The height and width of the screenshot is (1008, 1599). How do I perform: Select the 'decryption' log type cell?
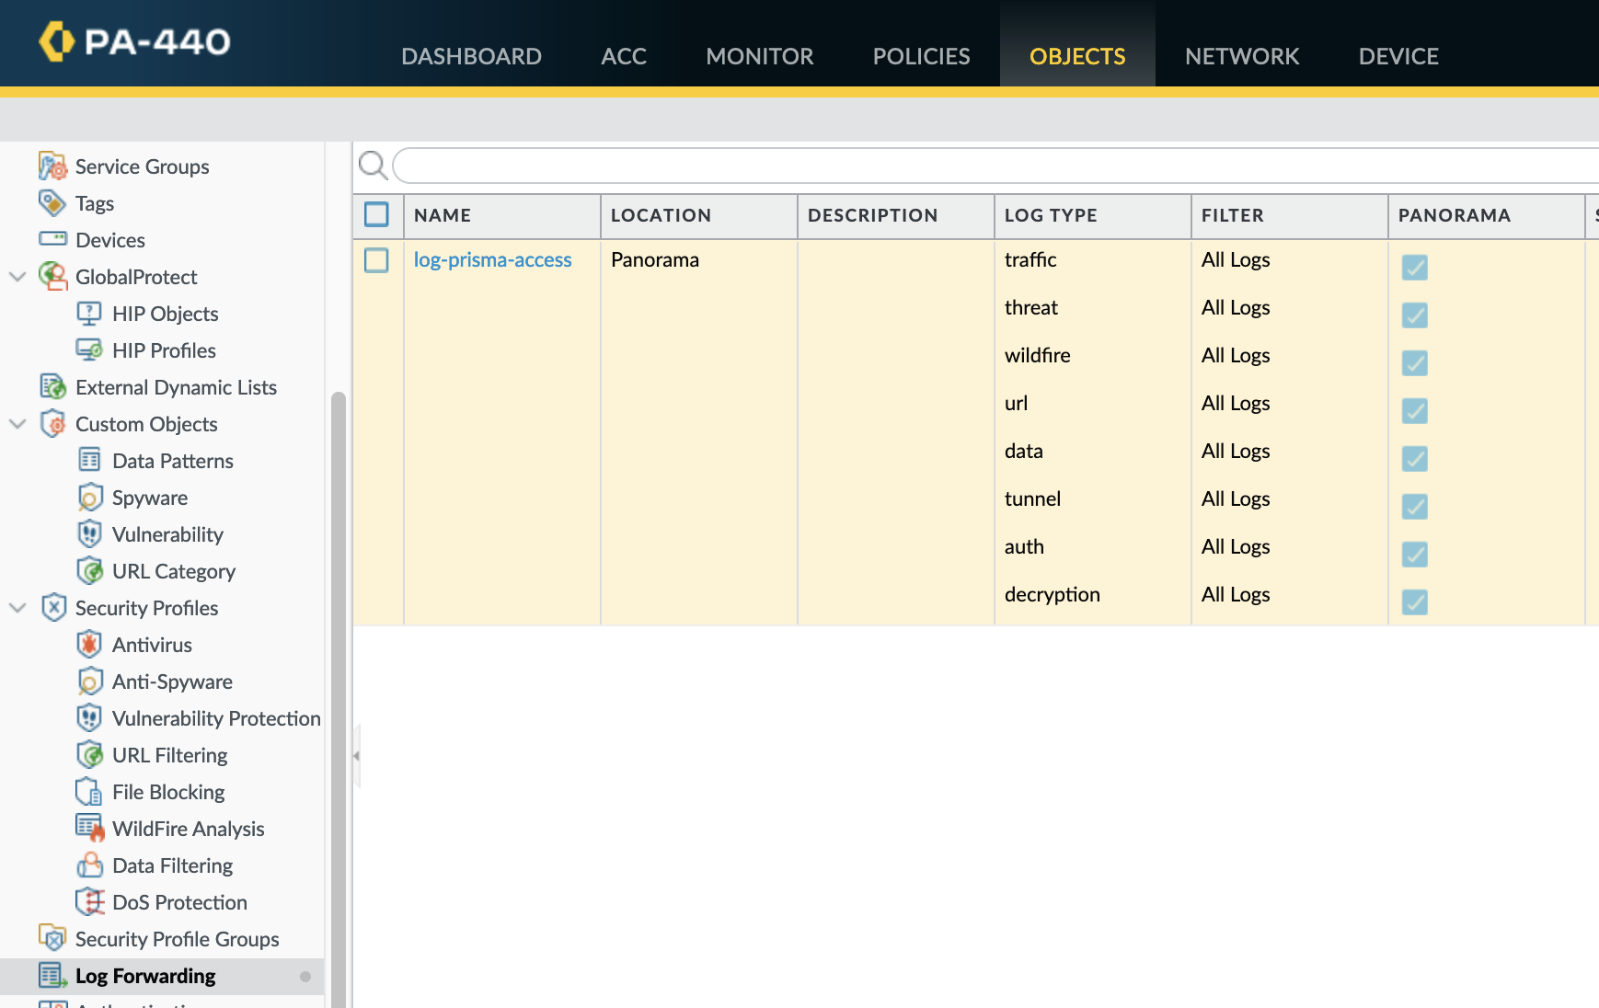click(1053, 594)
